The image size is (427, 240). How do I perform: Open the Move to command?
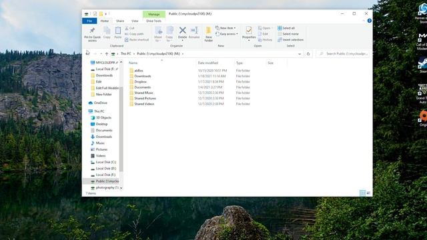pyautogui.click(x=158, y=34)
